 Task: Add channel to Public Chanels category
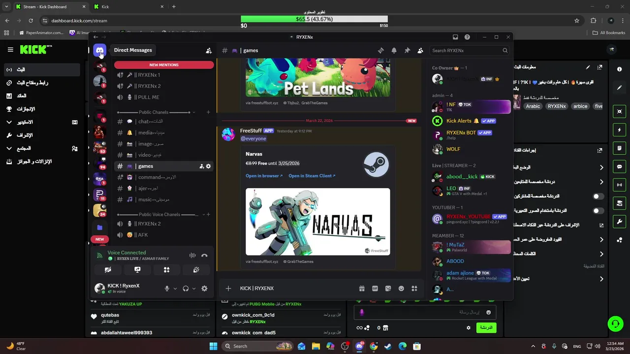pos(208,112)
